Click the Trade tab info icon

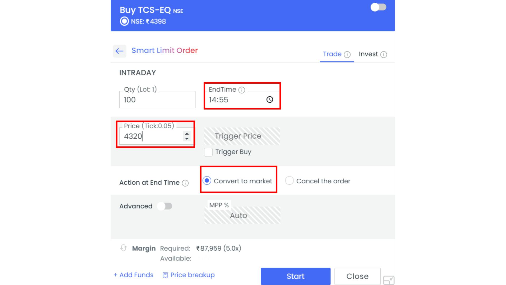tap(347, 55)
